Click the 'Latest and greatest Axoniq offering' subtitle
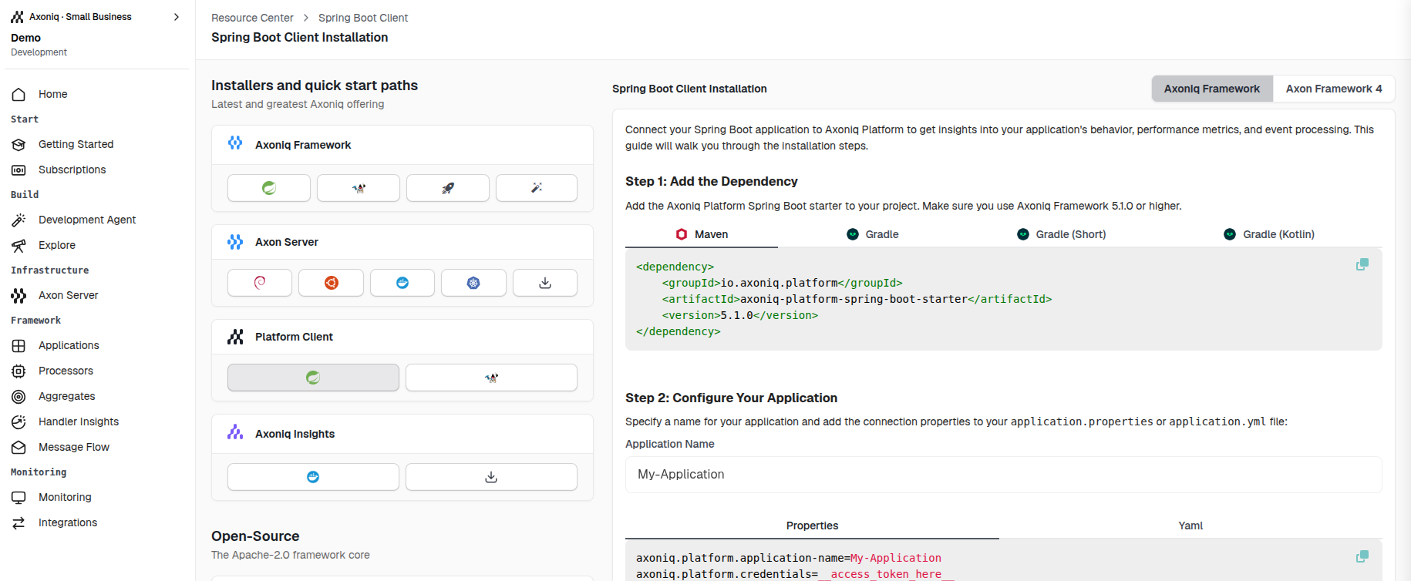The height and width of the screenshot is (581, 1411). tap(298, 104)
